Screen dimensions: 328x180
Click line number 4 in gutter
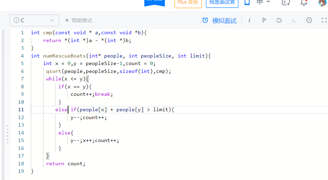point(22,56)
